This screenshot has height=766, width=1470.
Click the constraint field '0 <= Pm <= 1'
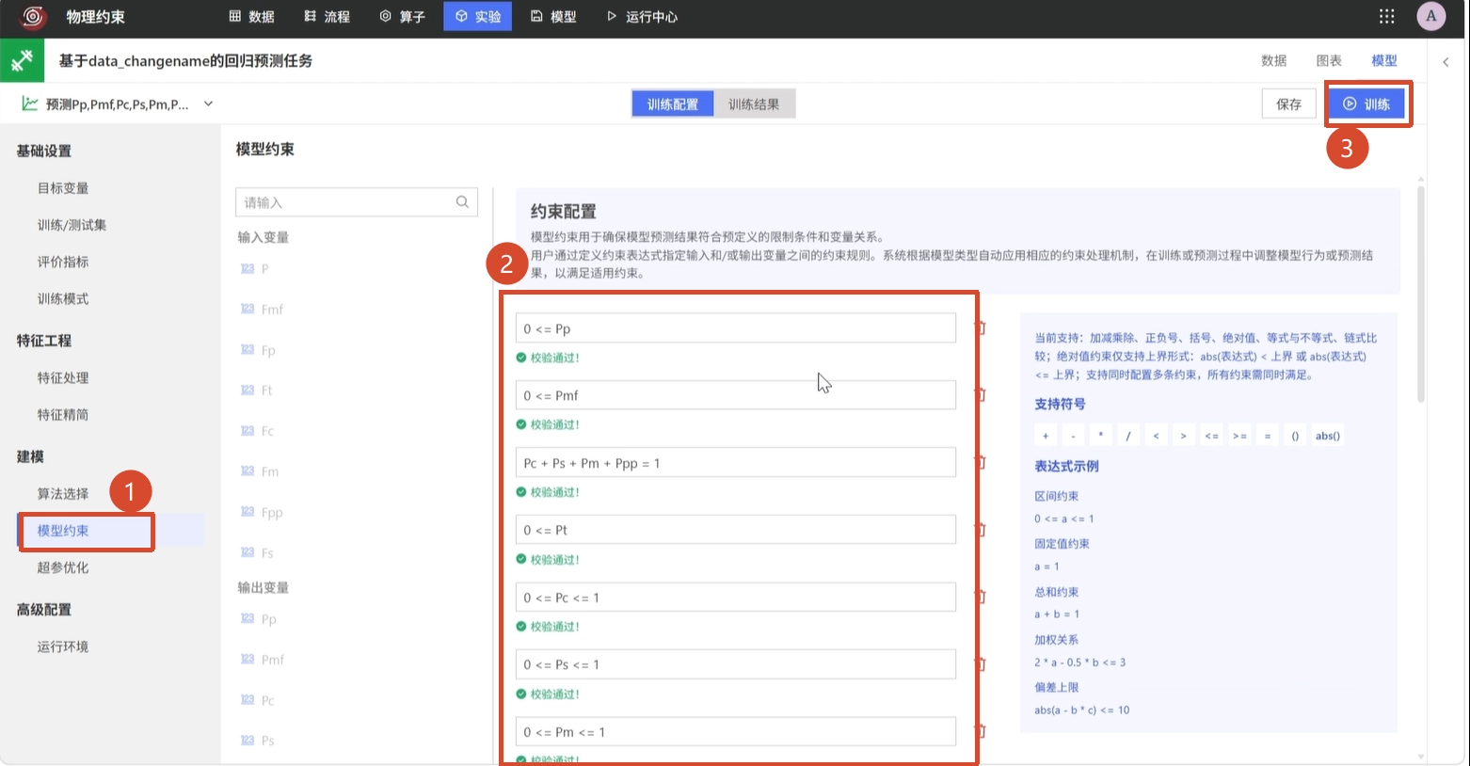pyautogui.click(x=736, y=732)
